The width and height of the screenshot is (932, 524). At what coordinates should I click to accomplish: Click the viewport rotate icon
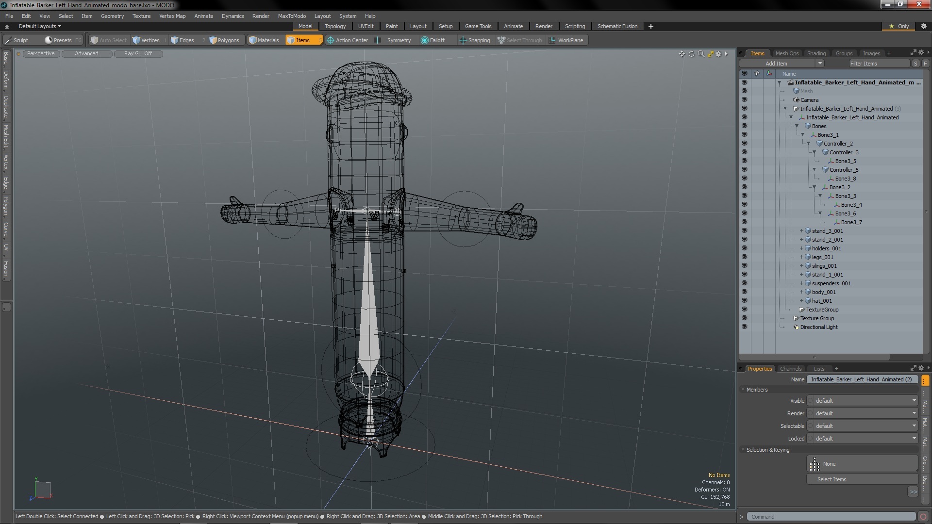[x=691, y=54]
